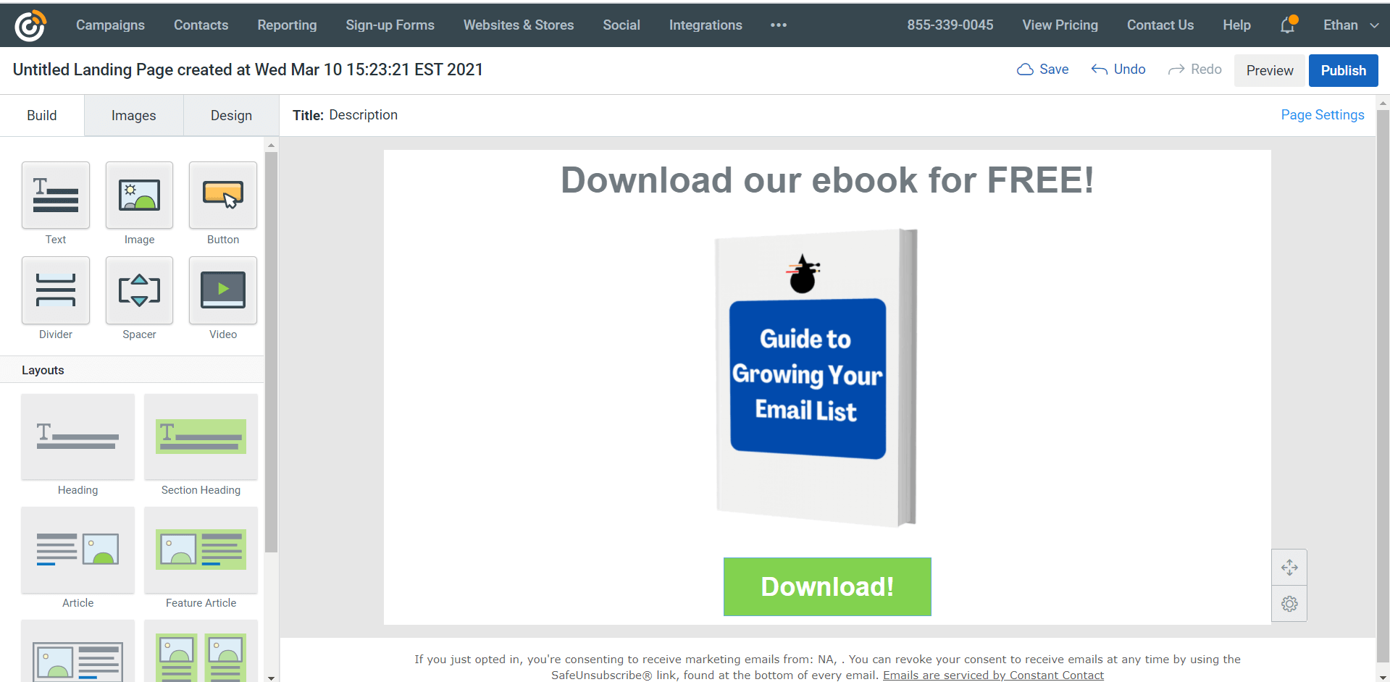Select the Feature Article layout thumbnail

tap(201, 550)
